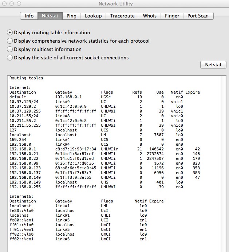This screenshot has width=229, height=252.
Task: Go to the Traceroute tab
Action: (122, 16)
